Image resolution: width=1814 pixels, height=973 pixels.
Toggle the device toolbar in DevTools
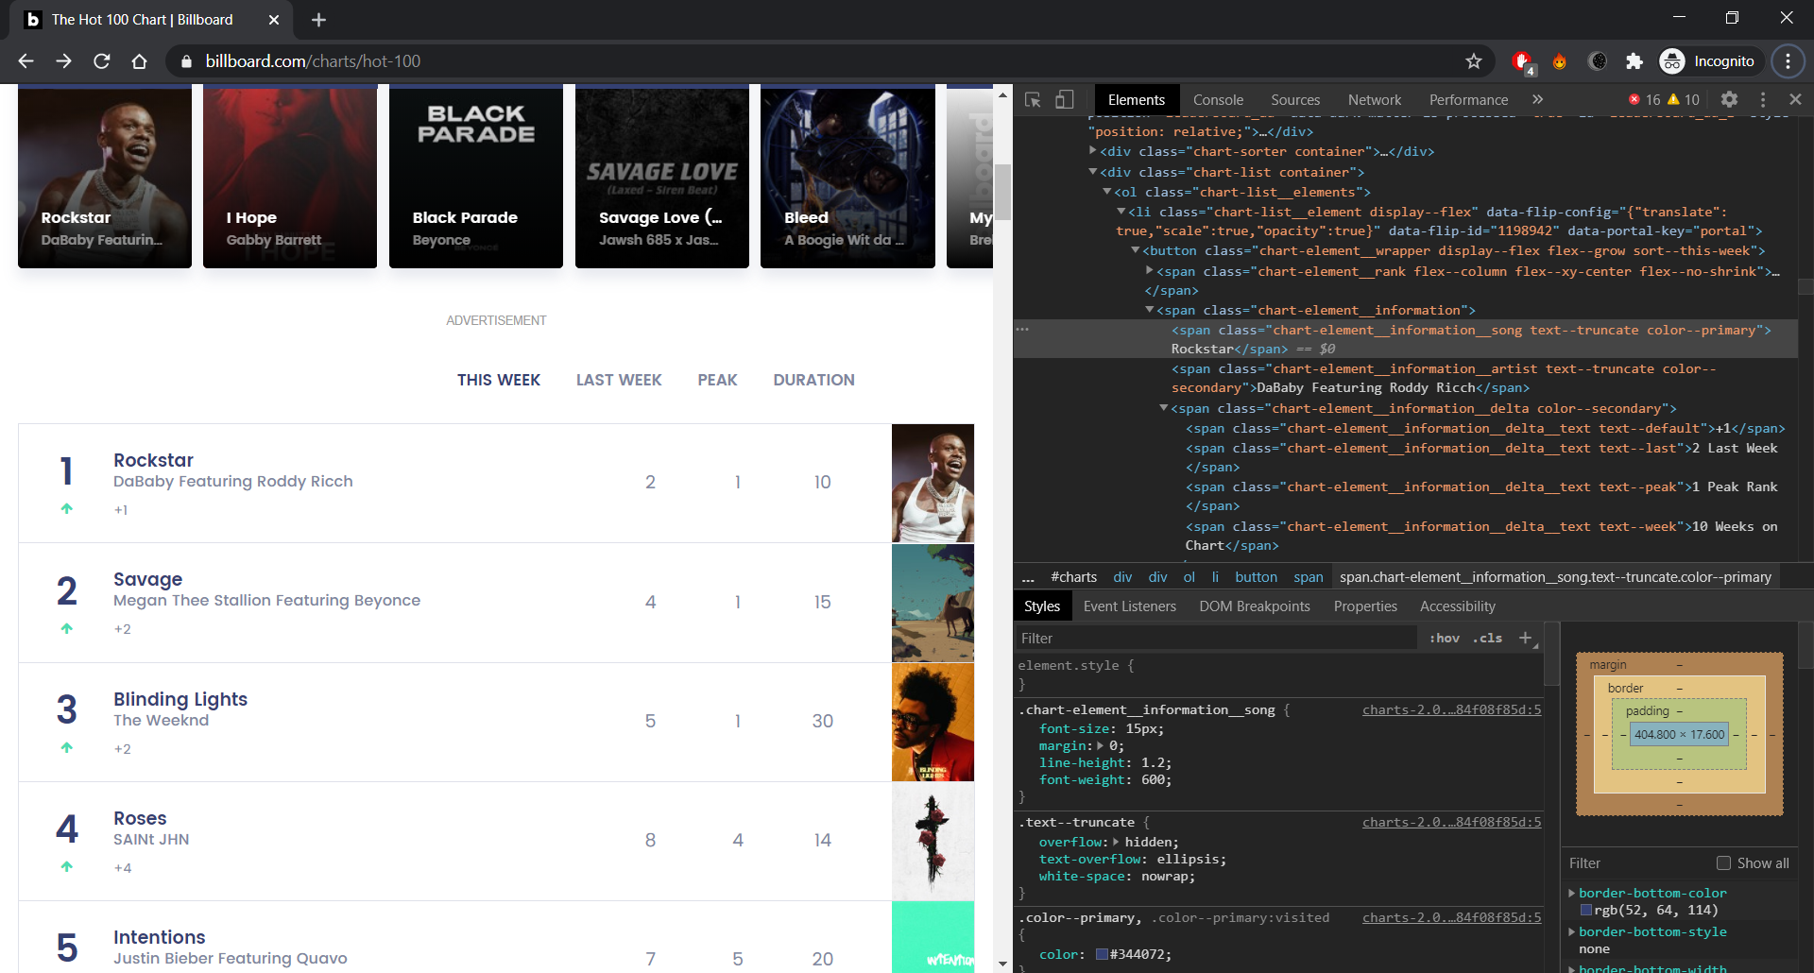pyautogui.click(x=1065, y=99)
